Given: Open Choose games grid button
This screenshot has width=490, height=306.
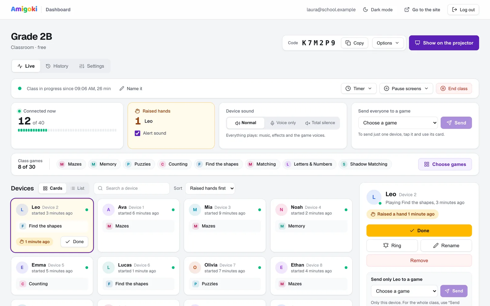Looking at the screenshot, I should pos(445,164).
